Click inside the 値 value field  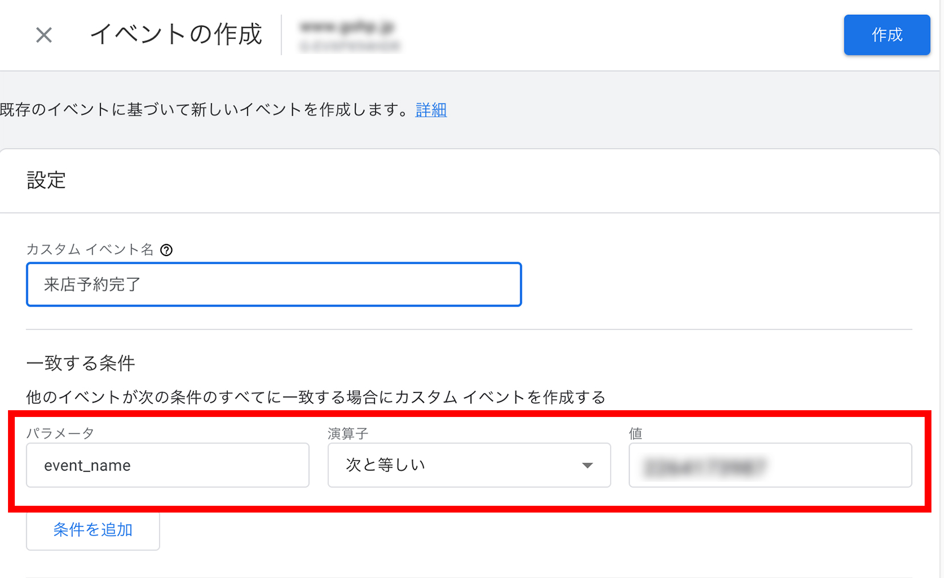click(x=769, y=465)
